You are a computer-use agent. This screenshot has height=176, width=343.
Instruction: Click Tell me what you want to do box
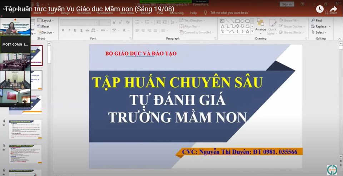tap(229, 13)
